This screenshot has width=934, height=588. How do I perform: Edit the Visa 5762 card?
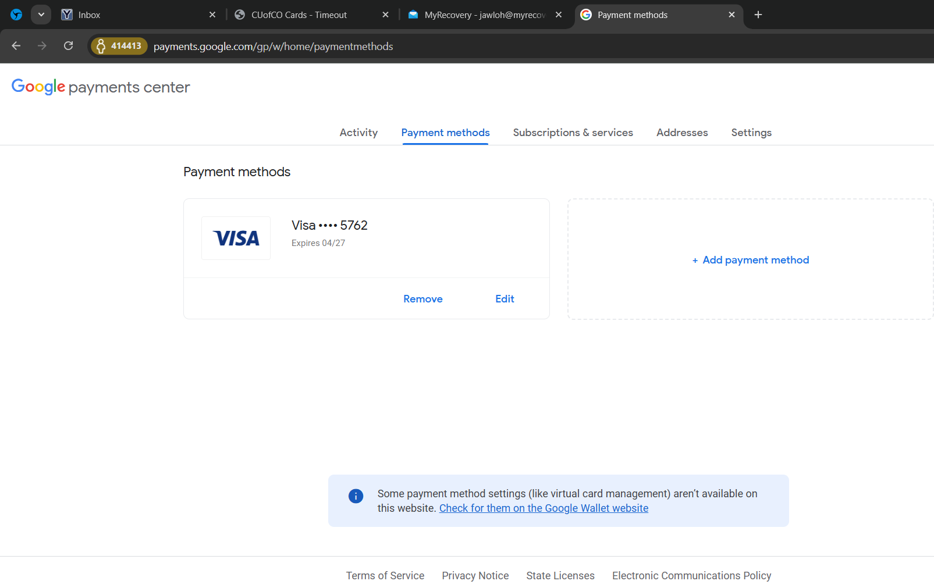click(505, 299)
